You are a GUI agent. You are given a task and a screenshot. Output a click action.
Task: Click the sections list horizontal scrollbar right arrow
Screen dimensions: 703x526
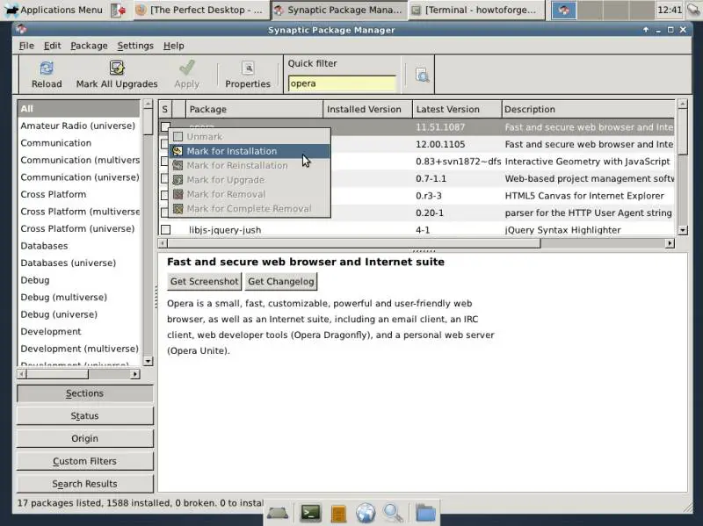135,374
